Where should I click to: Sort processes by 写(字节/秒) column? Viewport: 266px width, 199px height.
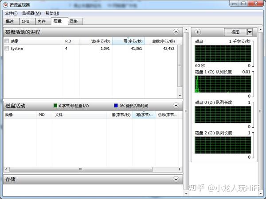pyautogui.click(x=129, y=41)
